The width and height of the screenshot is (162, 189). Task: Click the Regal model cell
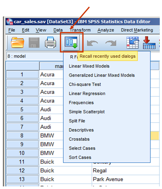(x=126, y=171)
